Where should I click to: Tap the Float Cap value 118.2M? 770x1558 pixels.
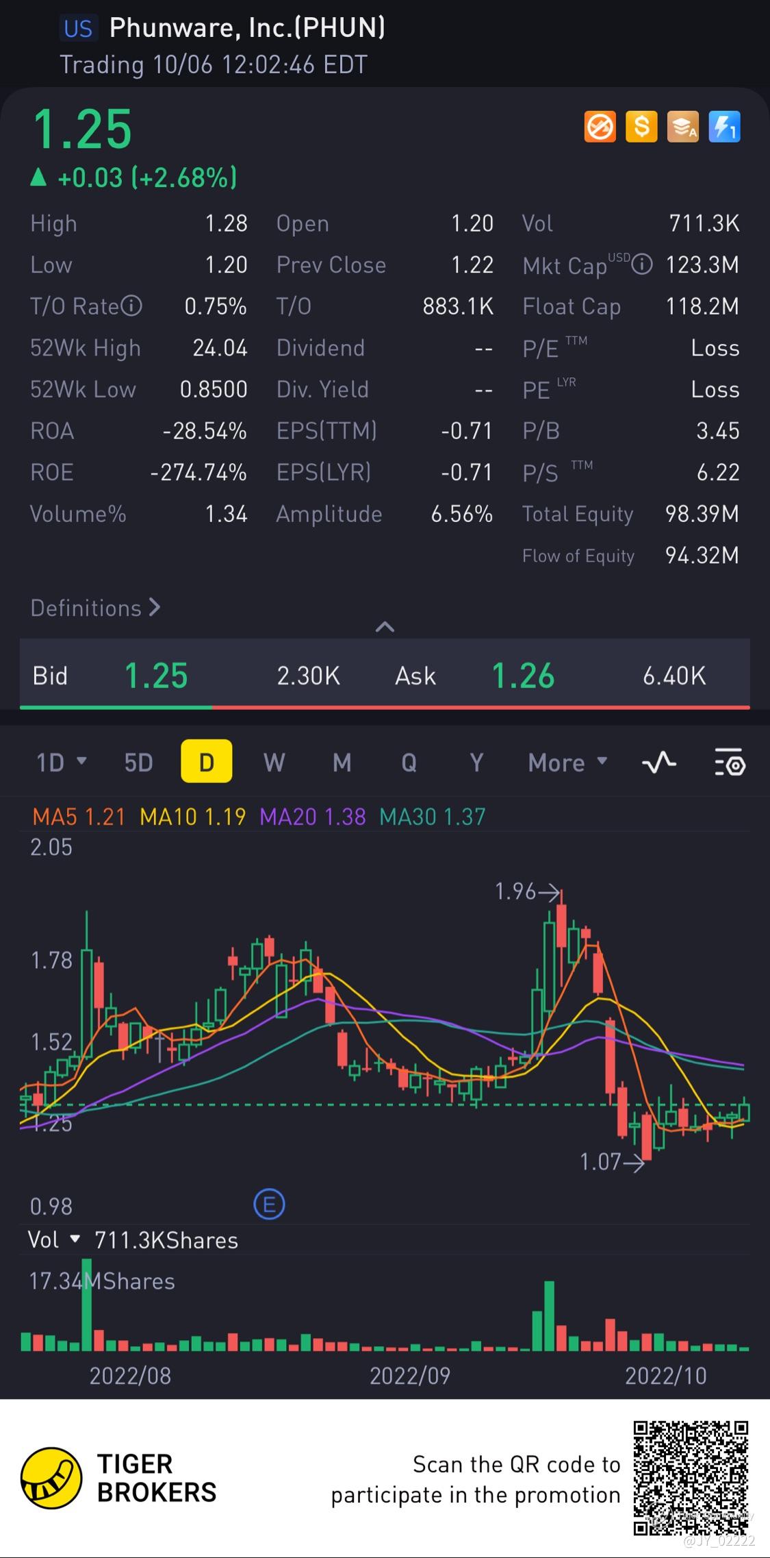[702, 306]
